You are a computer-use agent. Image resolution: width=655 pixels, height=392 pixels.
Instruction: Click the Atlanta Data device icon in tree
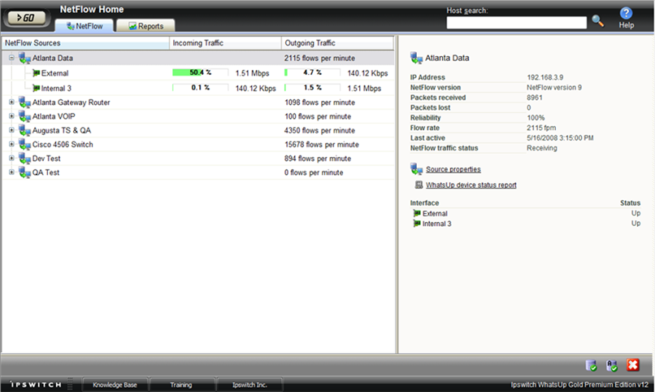click(x=24, y=59)
